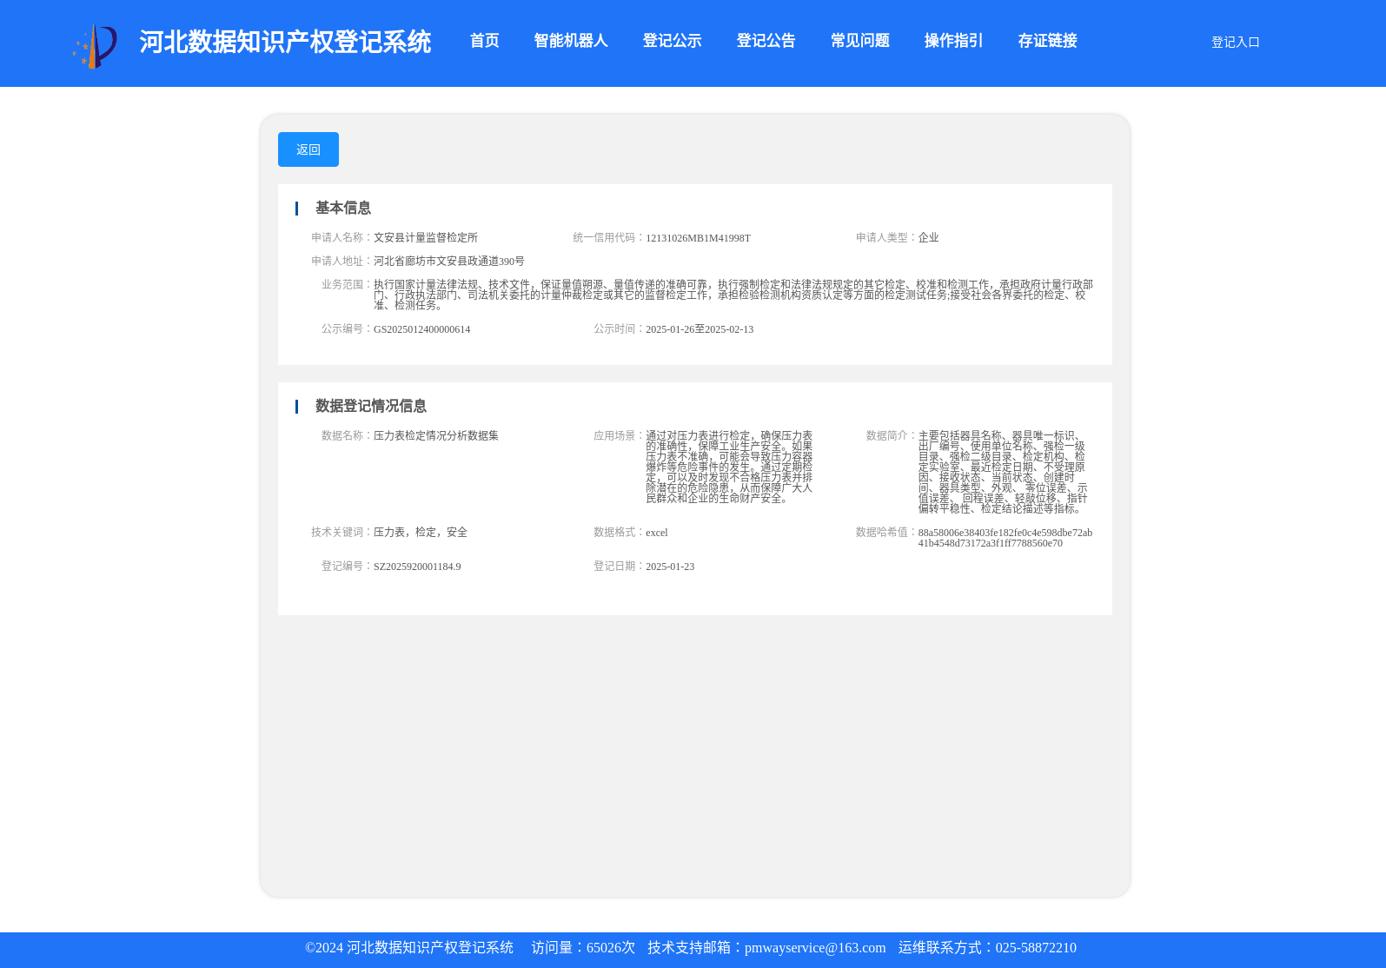The image size is (1386, 968).
Task: Select registration date 2025-01-23
Action: pos(670,567)
